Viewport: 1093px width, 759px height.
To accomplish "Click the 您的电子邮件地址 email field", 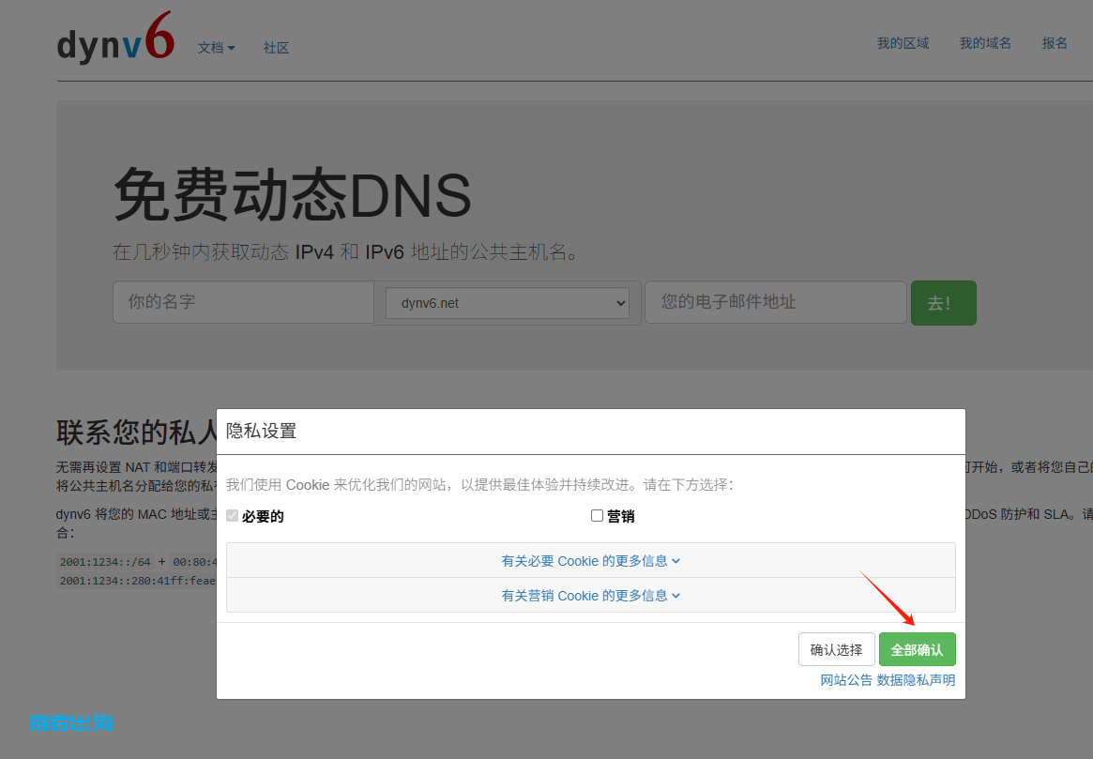I will pyautogui.click(x=775, y=302).
